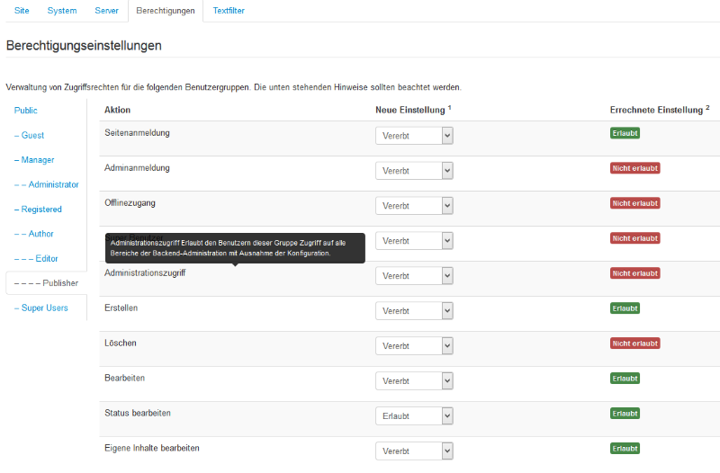Click the Bearbeiten action label

[x=124, y=378]
